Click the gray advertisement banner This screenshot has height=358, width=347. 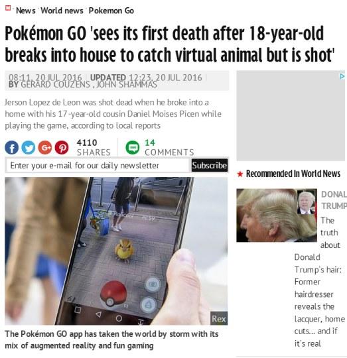[x=291, y=115]
